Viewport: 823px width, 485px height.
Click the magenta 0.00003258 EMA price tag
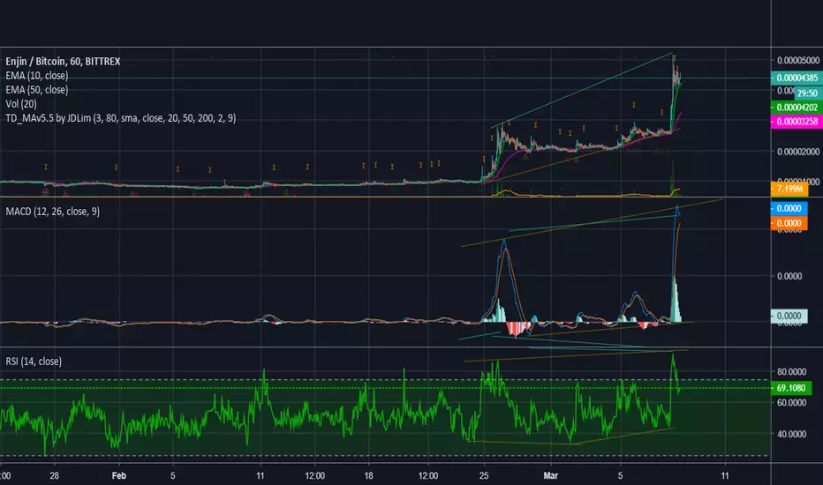click(797, 121)
